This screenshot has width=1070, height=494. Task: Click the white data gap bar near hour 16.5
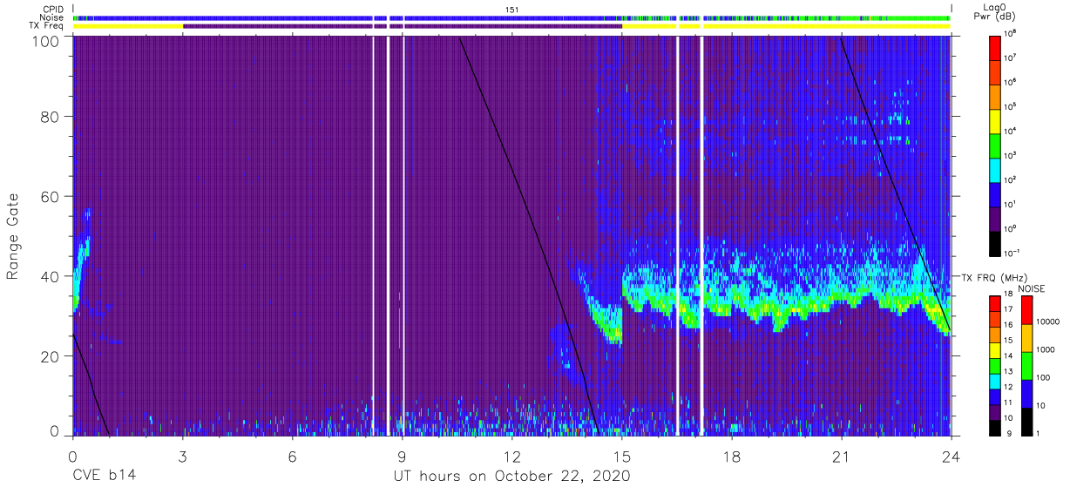tap(678, 235)
